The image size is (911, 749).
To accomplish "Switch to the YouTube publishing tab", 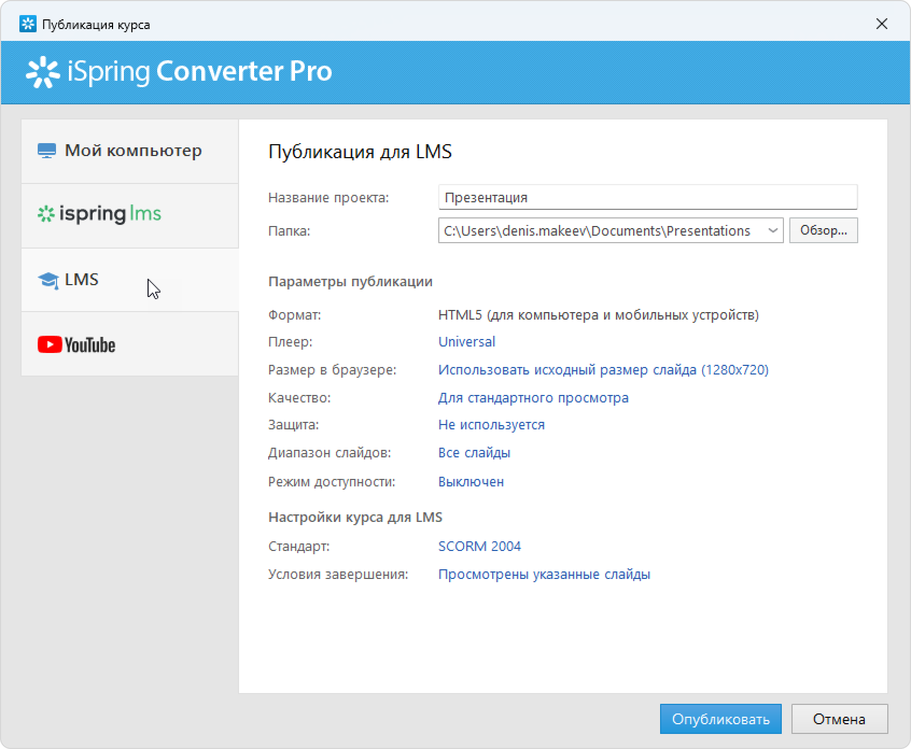I will click(x=130, y=344).
